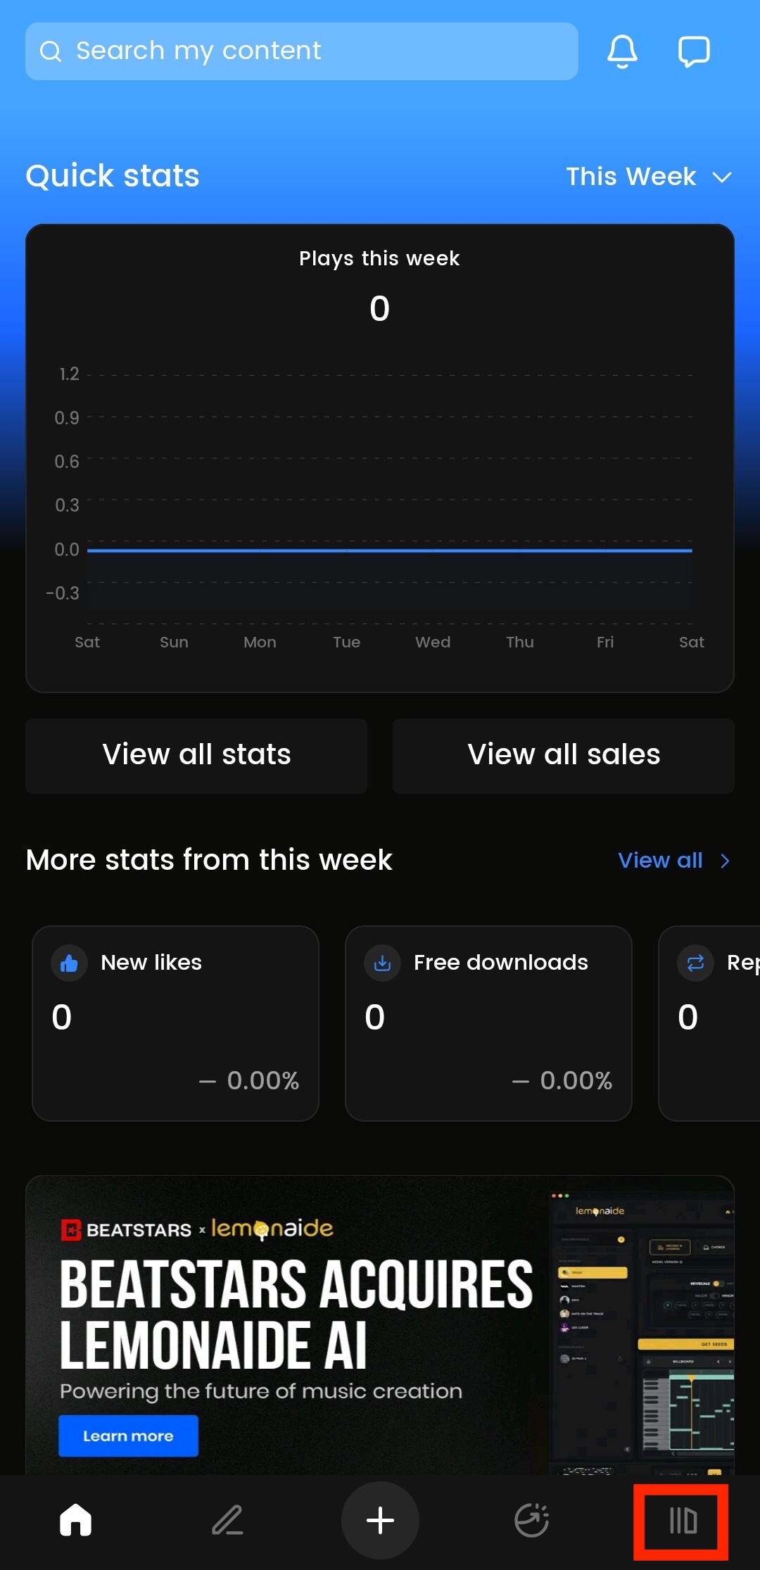Image resolution: width=760 pixels, height=1570 pixels.
Task: Tap the search magnifier icon
Action: tap(51, 51)
